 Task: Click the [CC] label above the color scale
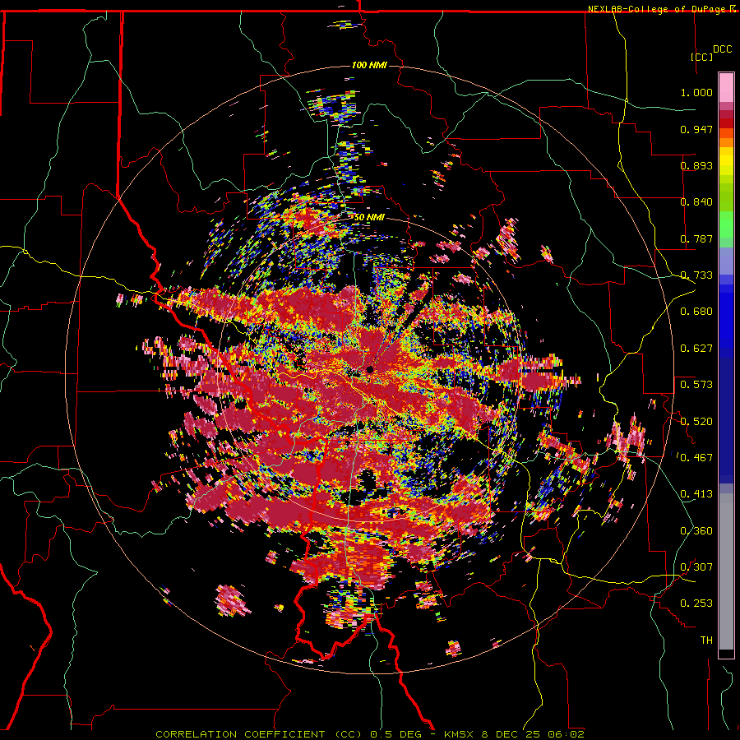coord(702,57)
